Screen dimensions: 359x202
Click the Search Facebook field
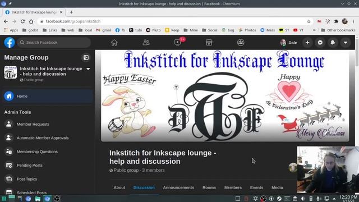click(54, 43)
